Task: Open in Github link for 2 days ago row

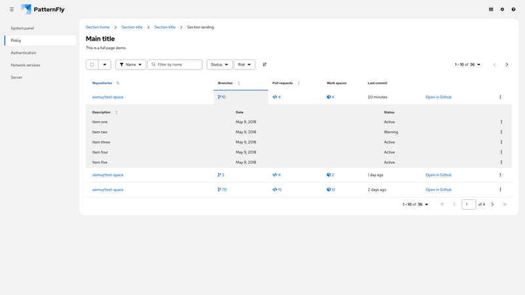Action: click(438, 189)
